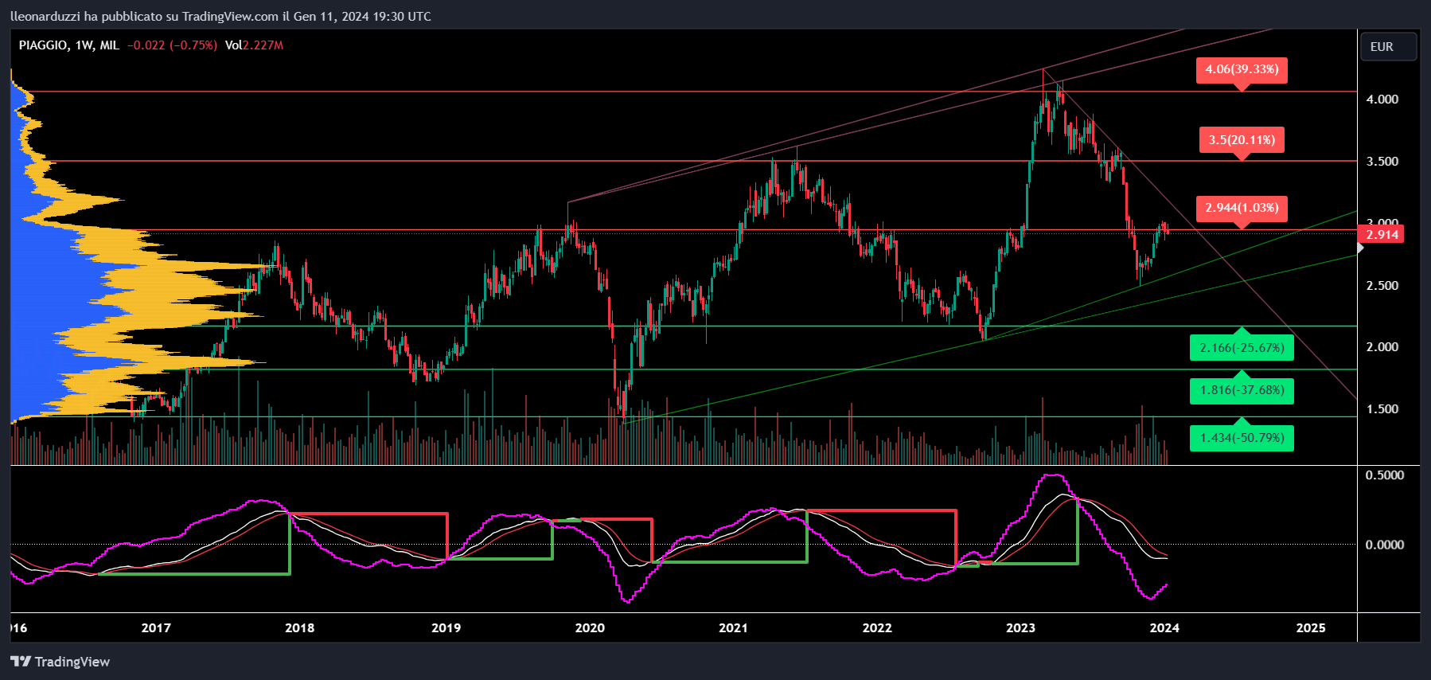1431x680 pixels.
Task: Click the 0.5000 indicator axis label
Action: 1385,475
